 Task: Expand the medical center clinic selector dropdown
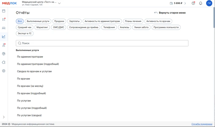point(59,3)
